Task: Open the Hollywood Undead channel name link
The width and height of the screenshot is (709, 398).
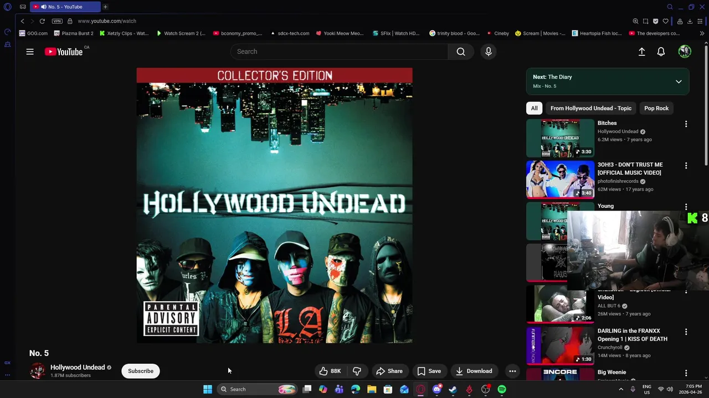Action: tap(78, 367)
